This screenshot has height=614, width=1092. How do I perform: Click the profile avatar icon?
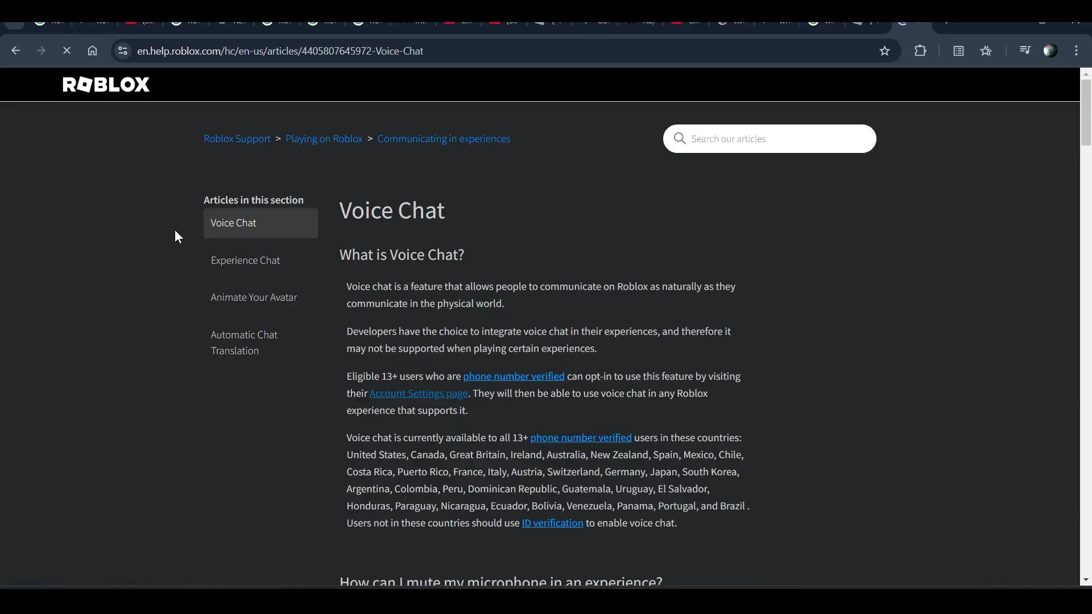coord(1050,51)
